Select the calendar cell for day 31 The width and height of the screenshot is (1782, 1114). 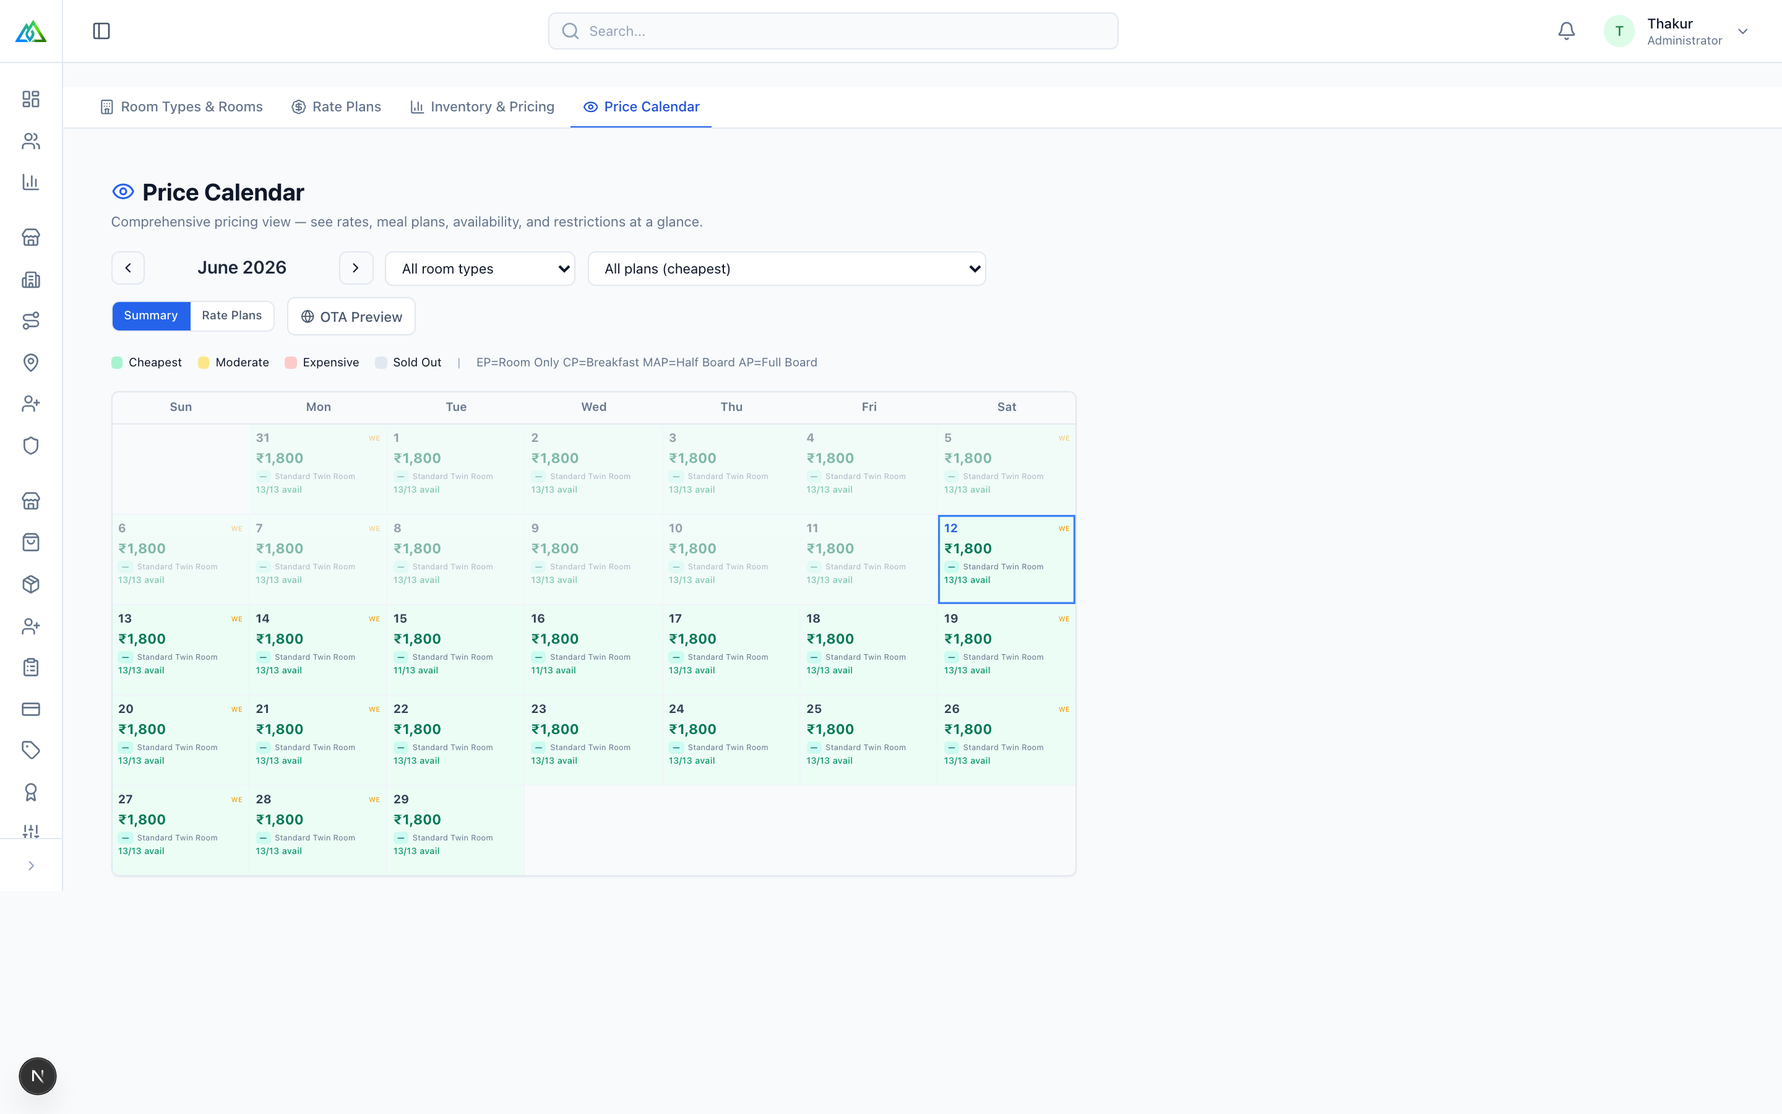click(x=318, y=468)
